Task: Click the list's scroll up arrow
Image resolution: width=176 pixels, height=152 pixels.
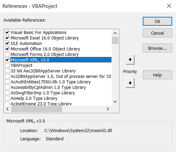Action: click(x=115, y=33)
